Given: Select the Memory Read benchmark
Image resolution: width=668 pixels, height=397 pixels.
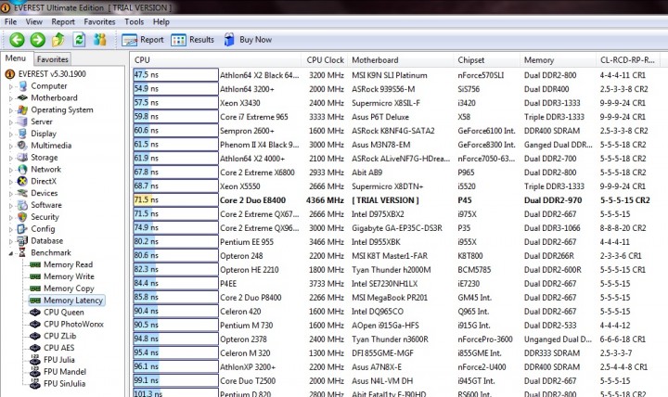Looking at the screenshot, I should pyautogui.click(x=68, y=265).
